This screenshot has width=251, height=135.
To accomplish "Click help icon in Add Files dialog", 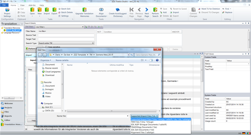I will coord(157,60).
